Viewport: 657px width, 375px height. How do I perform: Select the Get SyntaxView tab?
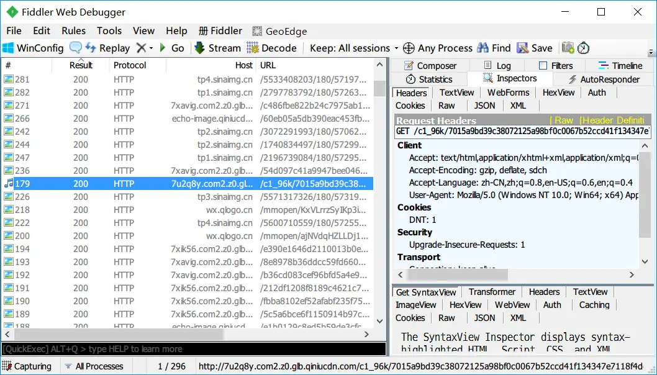point(426,292)
